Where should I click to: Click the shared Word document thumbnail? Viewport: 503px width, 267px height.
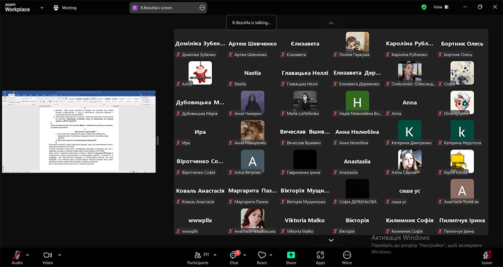click(x=78, y=132)
